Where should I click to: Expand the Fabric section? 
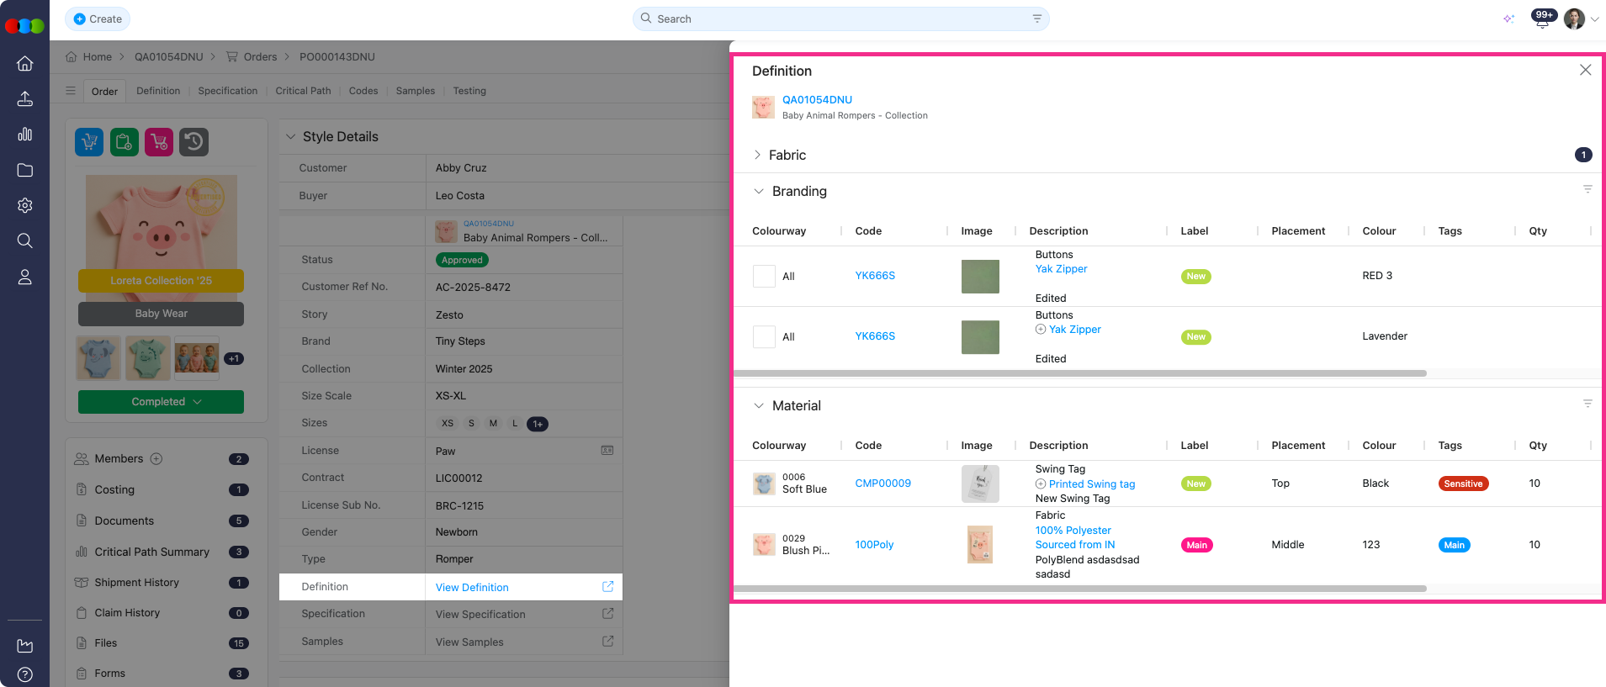click(758, 155)
